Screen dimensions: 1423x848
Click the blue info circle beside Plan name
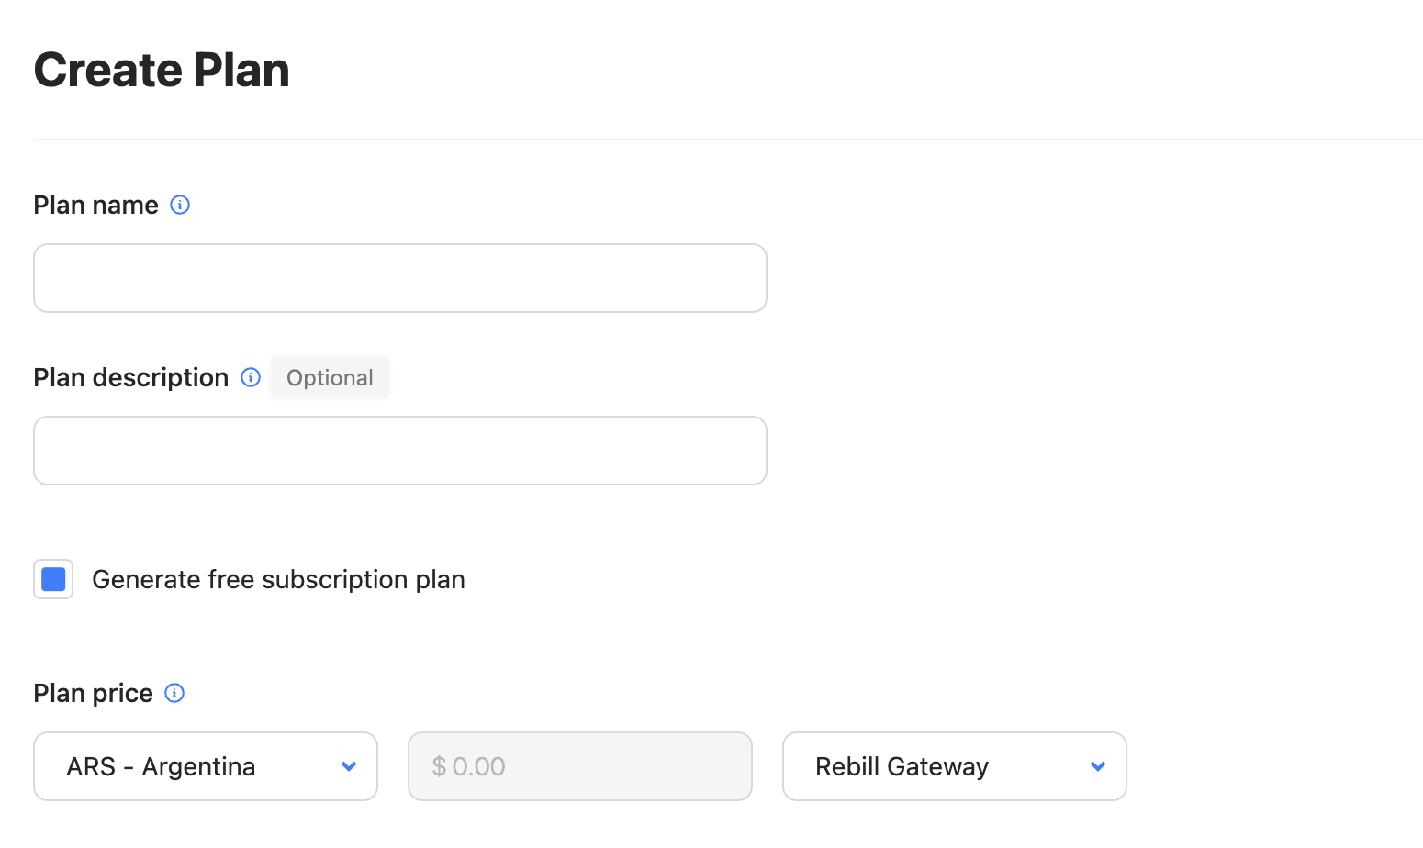click(x=180, y=205)
